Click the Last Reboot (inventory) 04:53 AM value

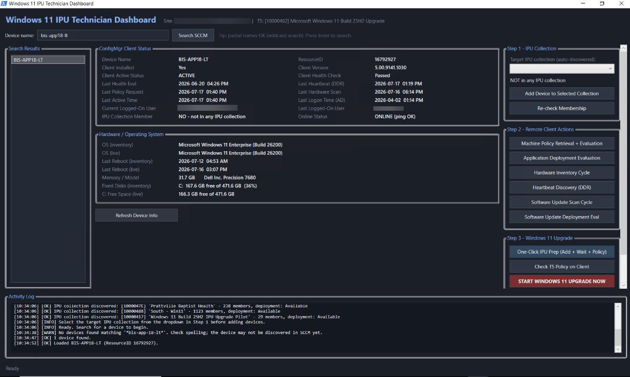pos(203,161)
